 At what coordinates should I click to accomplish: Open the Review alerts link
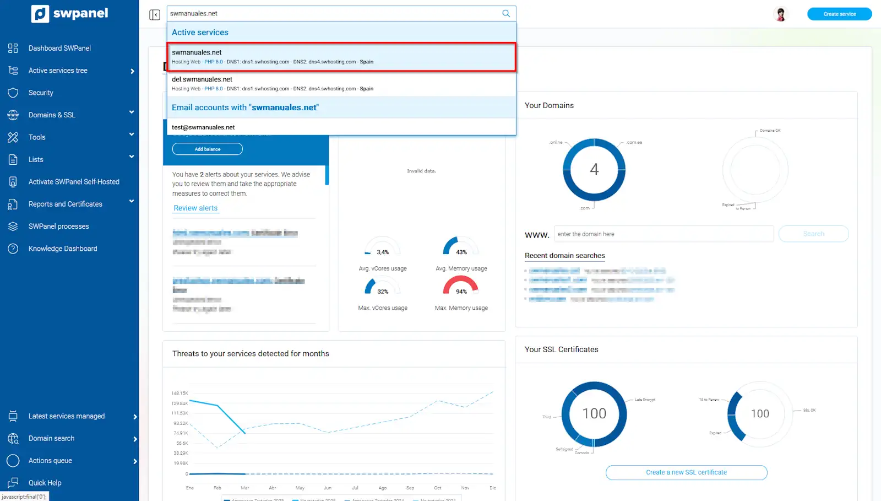[195, 208]
